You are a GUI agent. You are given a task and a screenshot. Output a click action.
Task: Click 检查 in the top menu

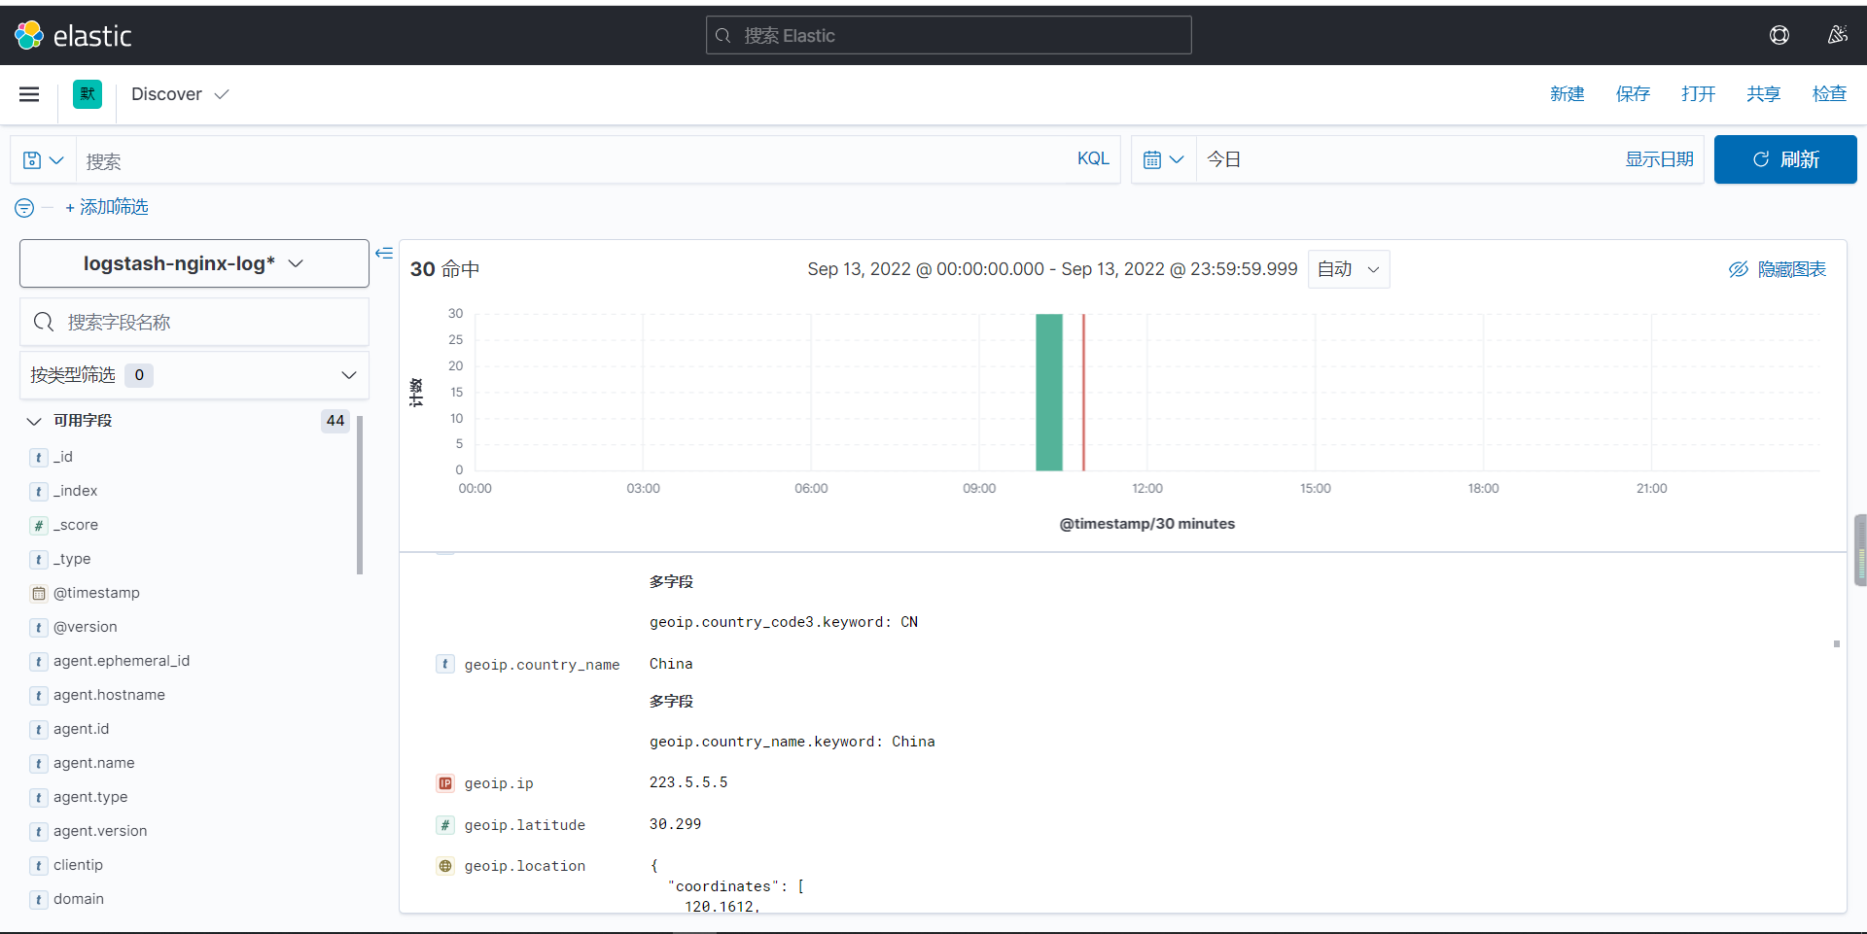coord(1829,94)
